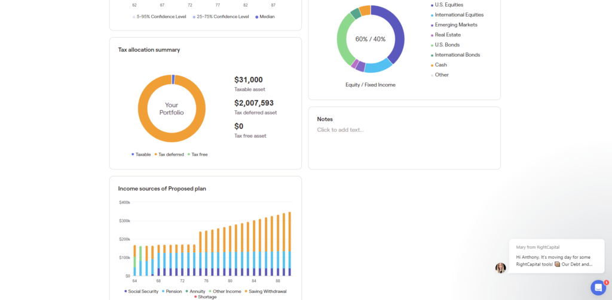Toggle the Taxable legend item
The width and height of the screenshot is (612, 300).
[143, 154]
